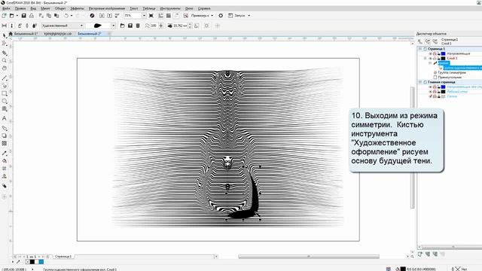Click the New document icon

click(x=4, y=15)
